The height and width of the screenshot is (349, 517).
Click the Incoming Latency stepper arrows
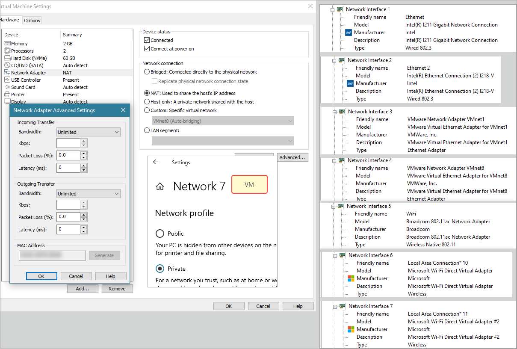pos(84,168)
